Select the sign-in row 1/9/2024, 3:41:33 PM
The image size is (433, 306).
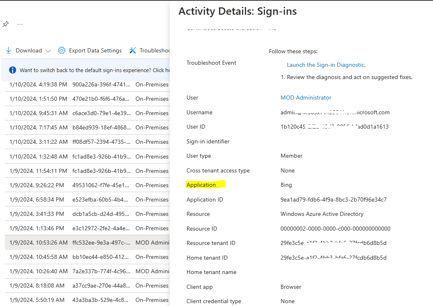(87, 214)
